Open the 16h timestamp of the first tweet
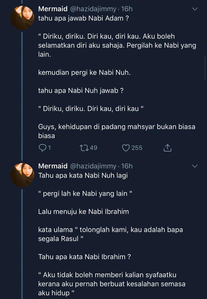Viewport: 207px width, 299px height. pos(127,9)
